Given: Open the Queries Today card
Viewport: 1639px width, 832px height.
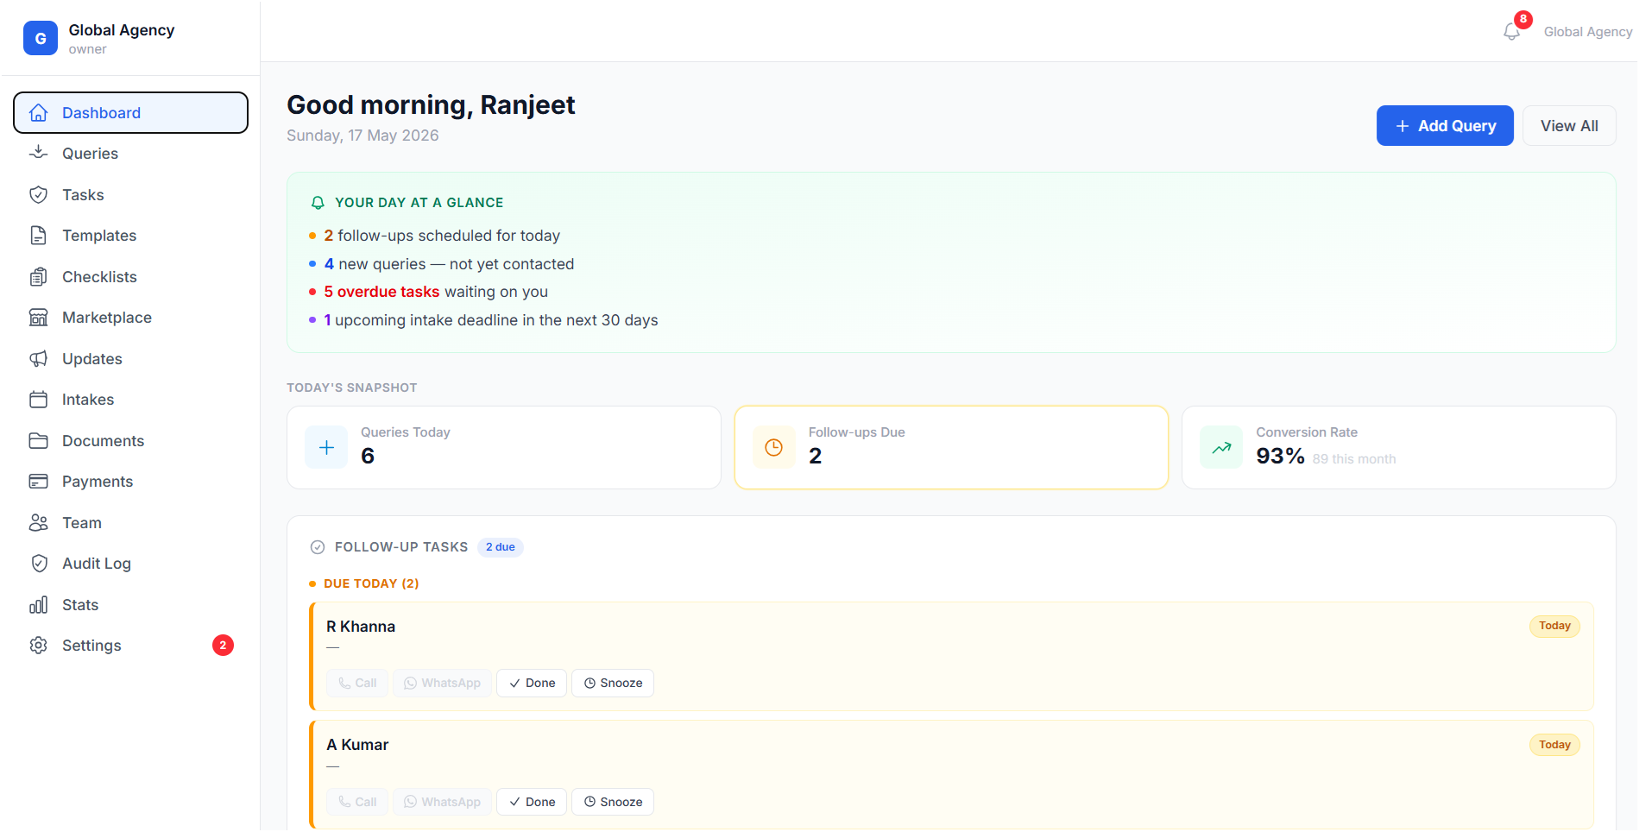Looking at the screenshot, I should pos(504,447).
